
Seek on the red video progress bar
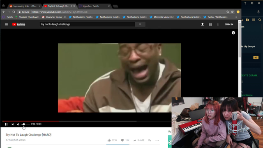(31, 121)
